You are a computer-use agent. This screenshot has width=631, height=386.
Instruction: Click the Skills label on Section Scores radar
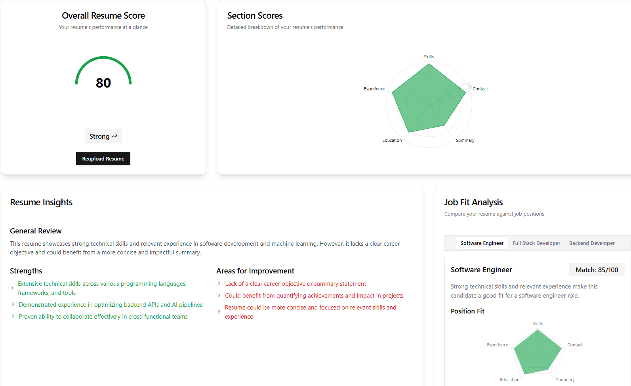[429, 57]
